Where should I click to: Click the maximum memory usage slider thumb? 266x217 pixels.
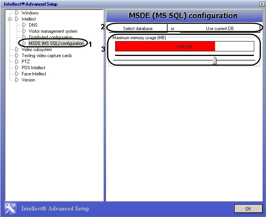[x=215, y=61]
